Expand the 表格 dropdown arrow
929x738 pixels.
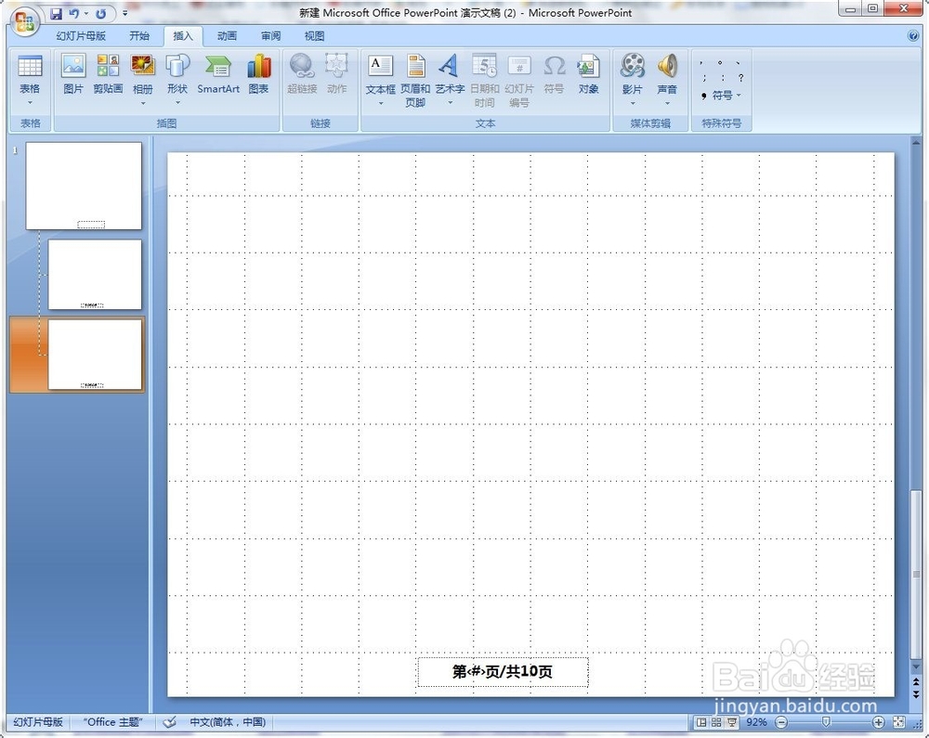click(30, 103)
